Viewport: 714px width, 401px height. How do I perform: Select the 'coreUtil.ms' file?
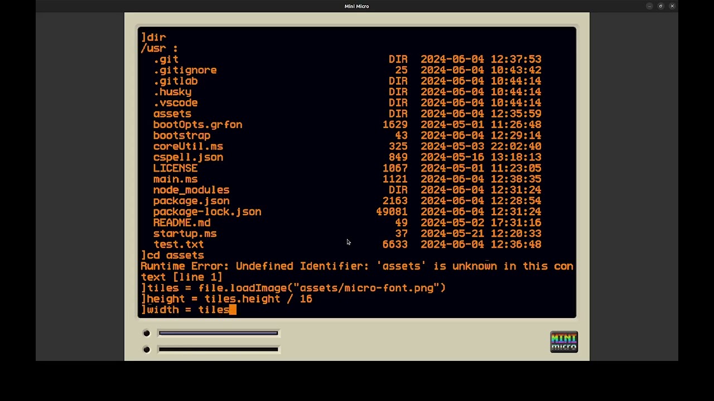click(x=188, y=146)
